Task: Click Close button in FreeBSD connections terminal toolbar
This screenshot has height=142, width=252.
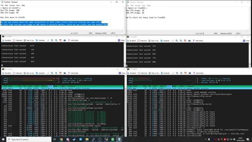Action: pyautogui.click(x=246, y=41)
